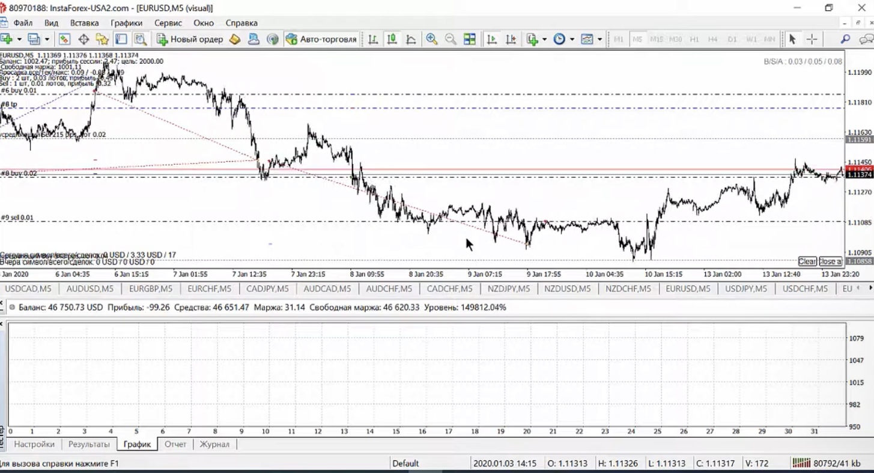Click the Zoom Out magnifier icon
874x473 pixels.
(x=450, y=39)
